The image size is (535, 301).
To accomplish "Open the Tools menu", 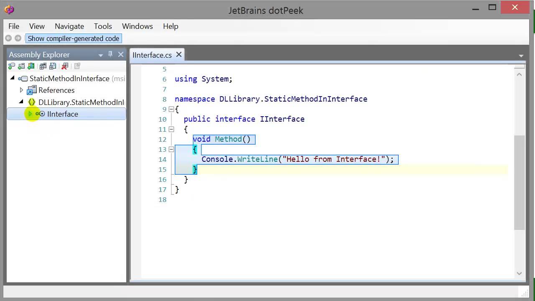I will [103, 26].
